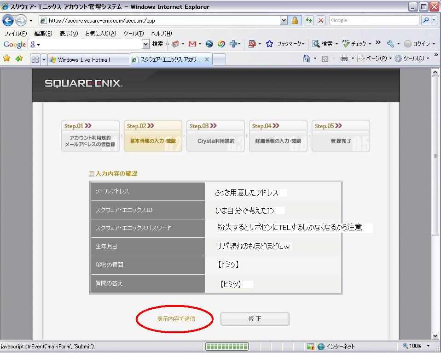Screen dimensions: 441x353
Task: Click the RSS feeds icon
Action: coord(325,59)
